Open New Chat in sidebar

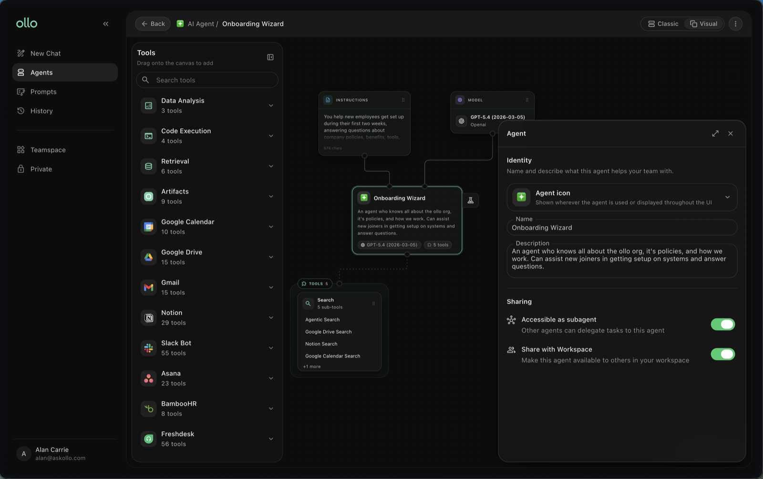pos(65,53)
